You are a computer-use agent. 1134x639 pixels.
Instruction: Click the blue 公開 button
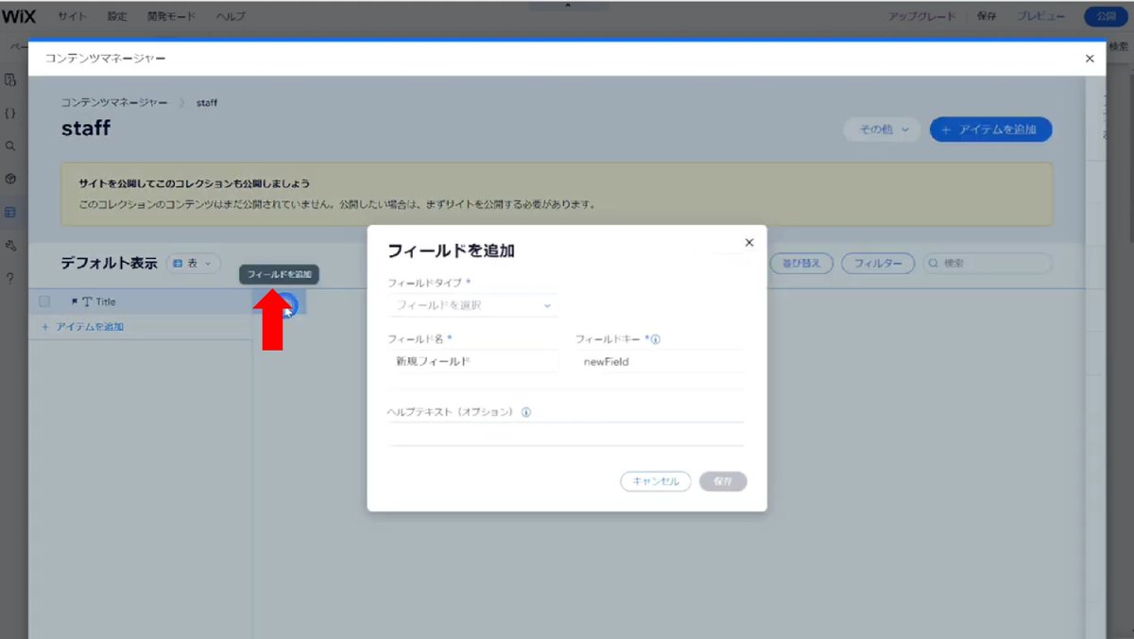1105,17
